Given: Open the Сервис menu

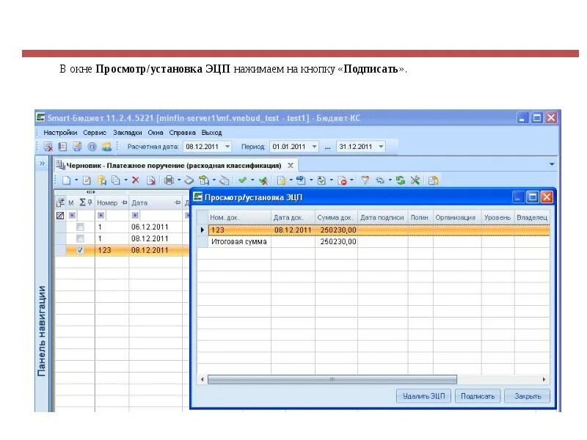Looking at the screenshot, I should [95, 133].
